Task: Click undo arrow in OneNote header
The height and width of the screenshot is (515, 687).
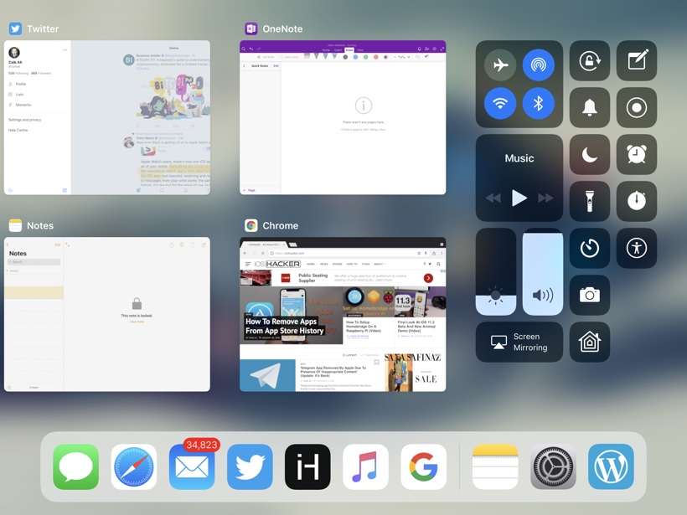Action: pyautogui.click(x=251, y=49)
